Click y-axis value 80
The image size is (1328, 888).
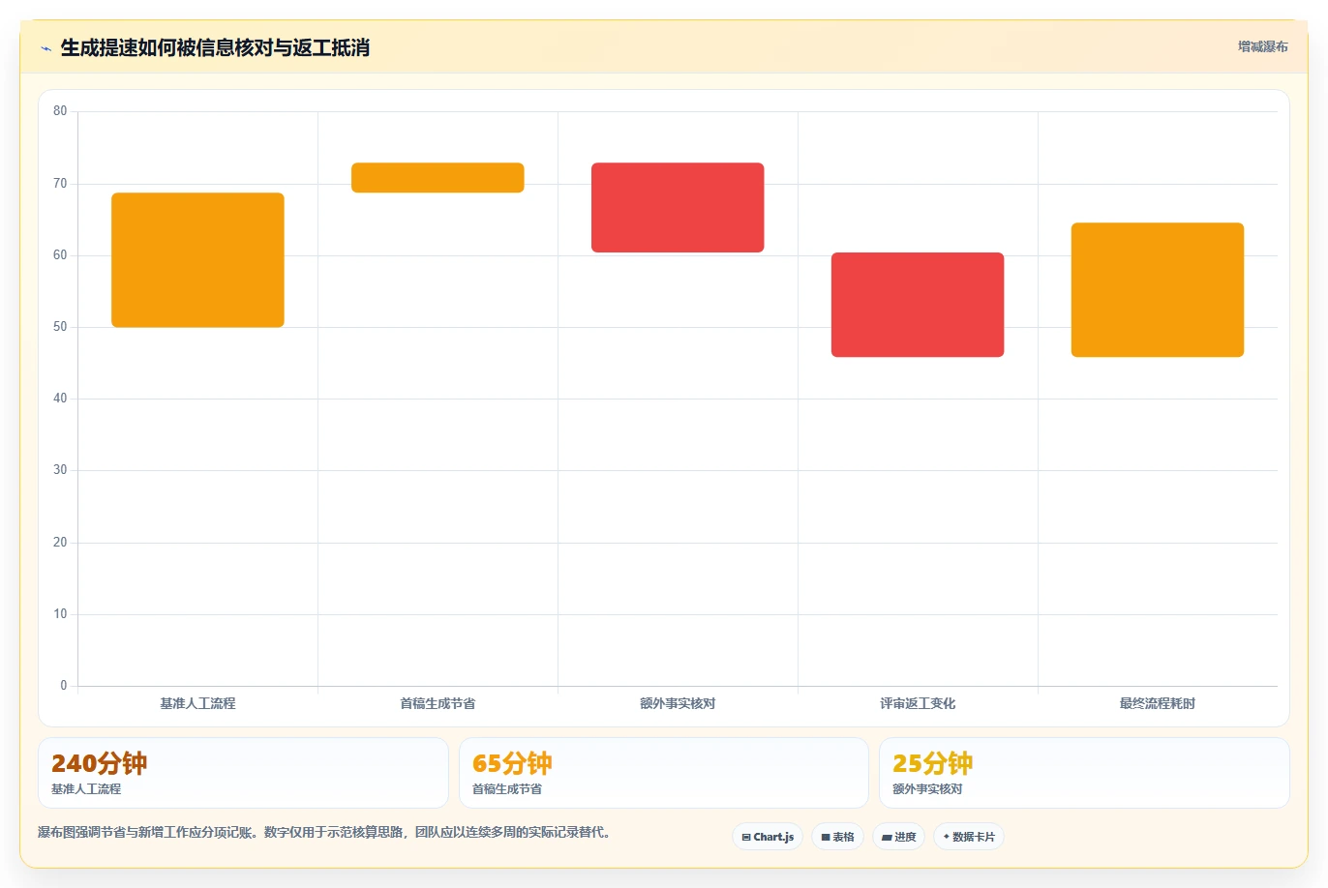point(60,111)
